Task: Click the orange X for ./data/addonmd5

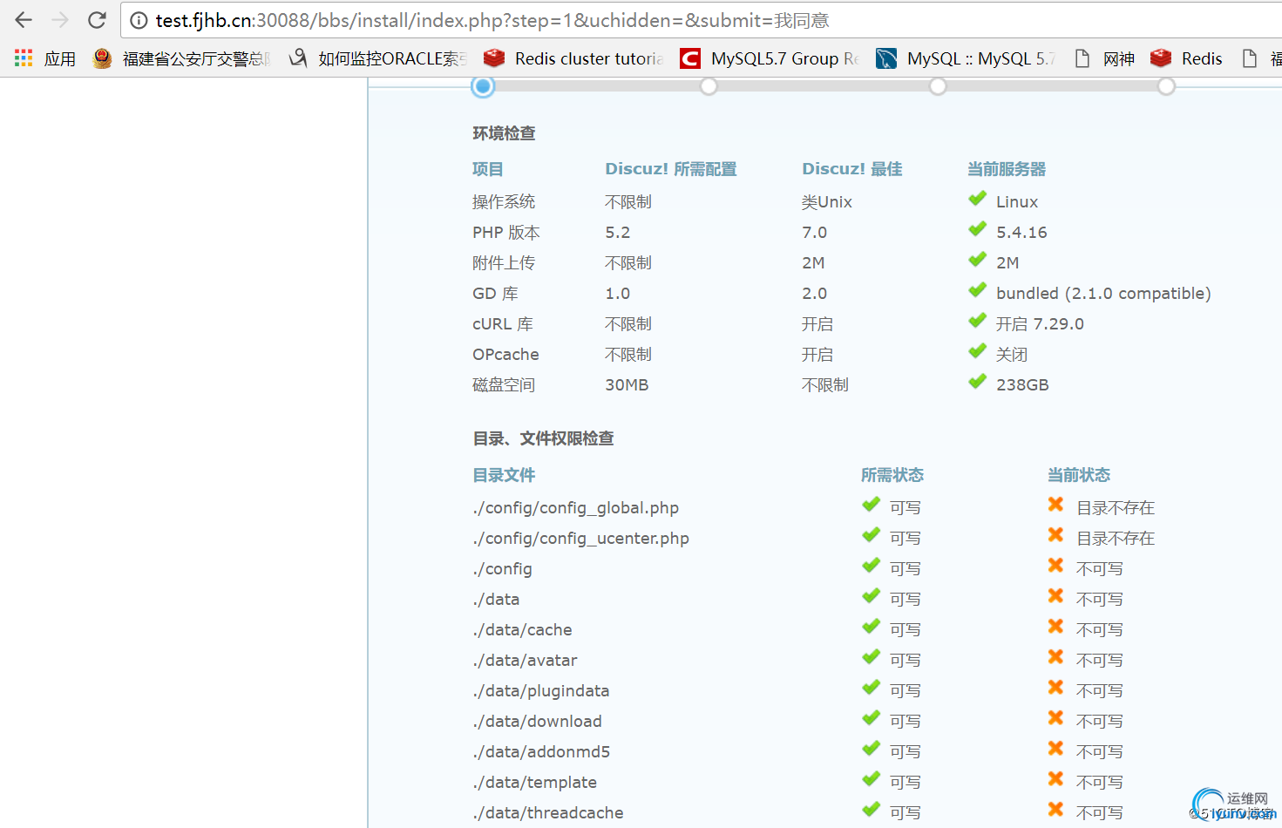Action: pos(1055,749)
